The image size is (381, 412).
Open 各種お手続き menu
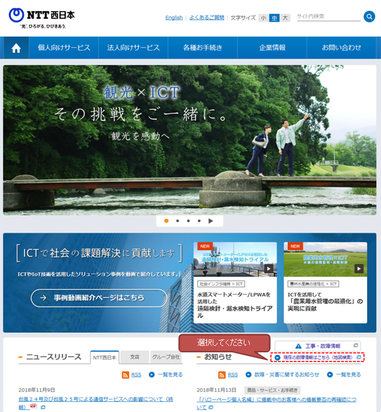pyautogui.click(x=203, y=48)
